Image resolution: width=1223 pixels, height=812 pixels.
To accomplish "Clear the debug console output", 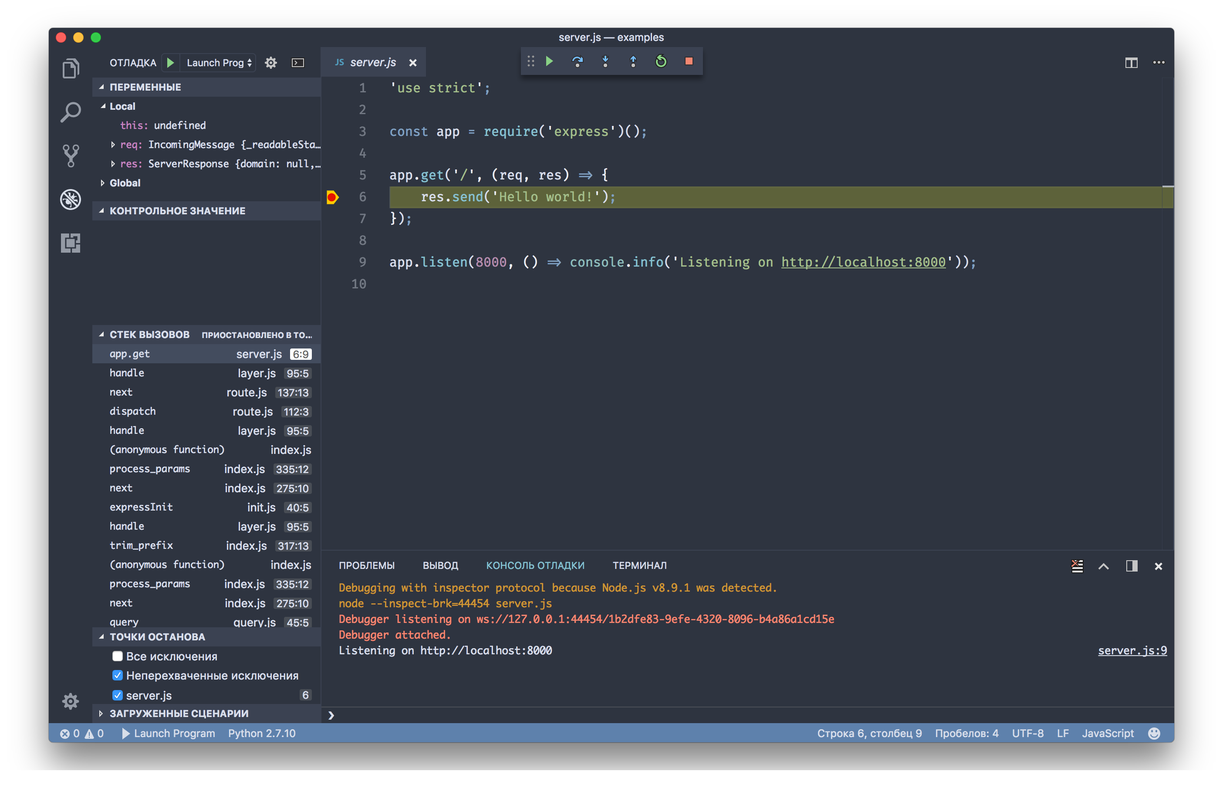I will click(1077, 566).
